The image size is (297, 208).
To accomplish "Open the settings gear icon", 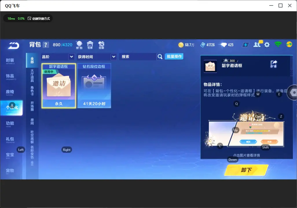I will pos(267,45).
